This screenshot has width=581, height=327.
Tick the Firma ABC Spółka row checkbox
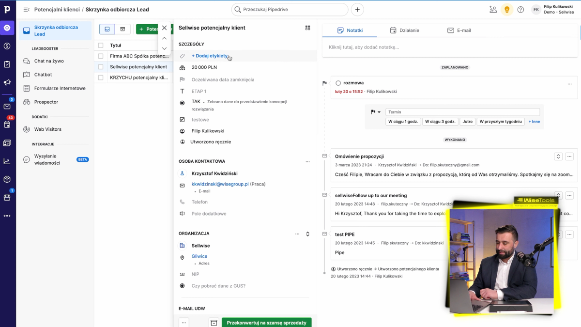point(101,56)
